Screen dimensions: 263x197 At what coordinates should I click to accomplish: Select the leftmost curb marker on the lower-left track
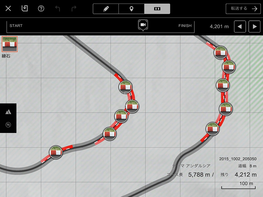(x=56, y=152)
